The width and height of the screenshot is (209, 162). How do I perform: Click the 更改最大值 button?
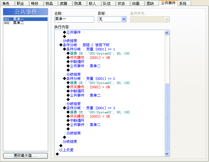26,156
